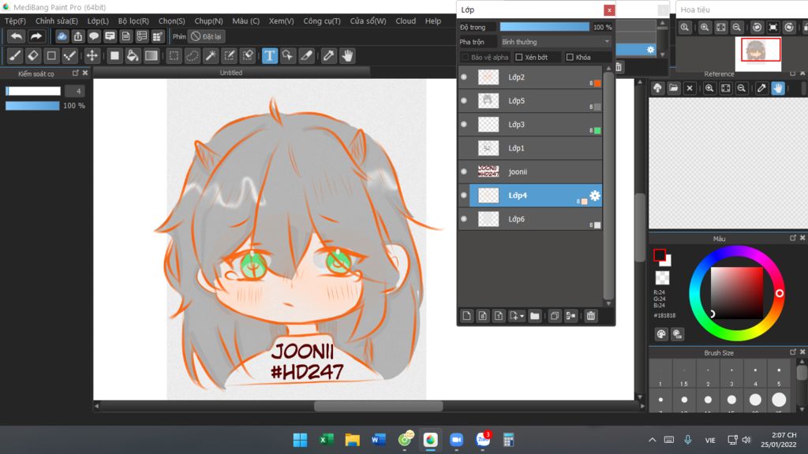Open the Bộ lọc(R) menu

[133, 21]
